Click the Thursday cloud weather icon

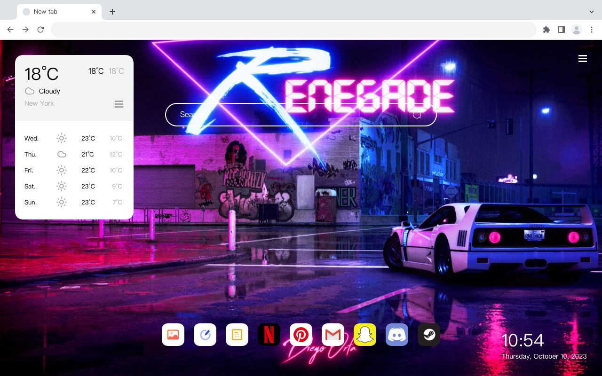(62, 154)
